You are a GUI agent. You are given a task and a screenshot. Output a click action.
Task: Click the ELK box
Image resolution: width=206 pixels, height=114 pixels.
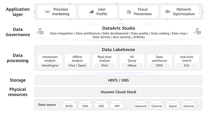tap(187, 65)
